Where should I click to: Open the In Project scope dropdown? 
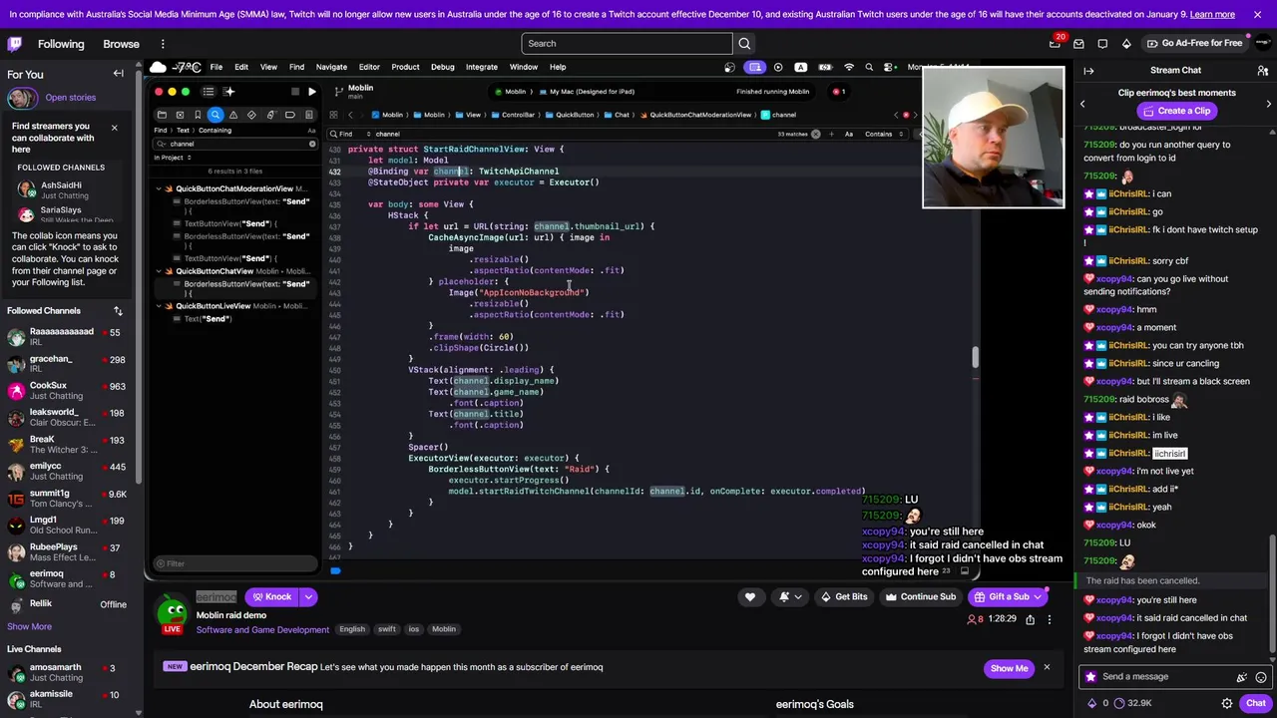(x=173, y=158)
